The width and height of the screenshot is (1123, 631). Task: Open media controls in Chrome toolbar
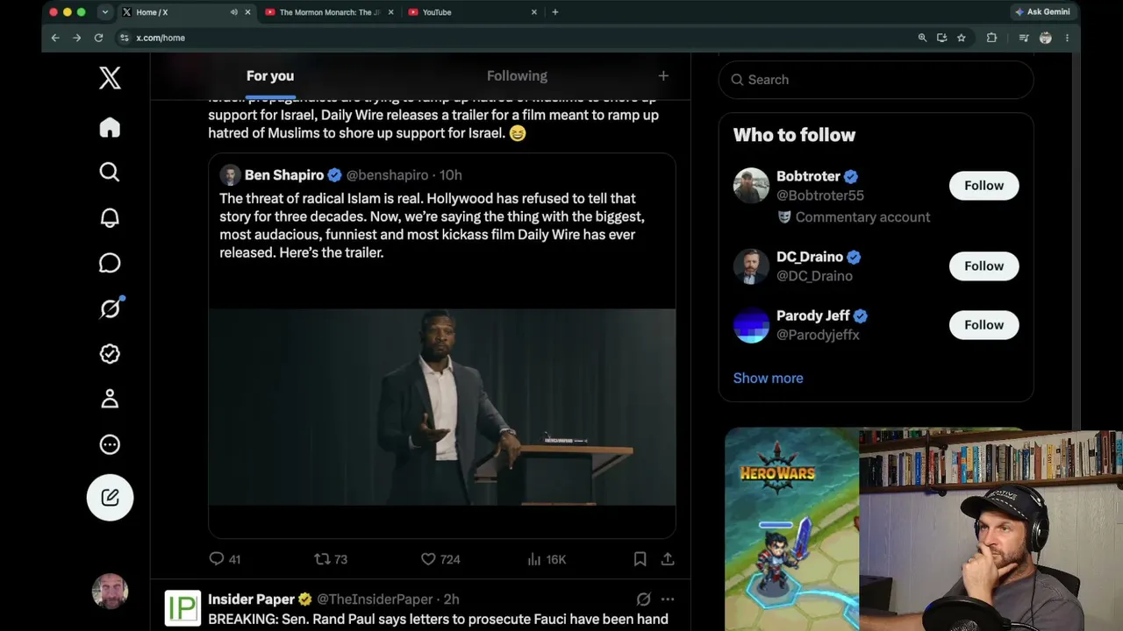(1024, 38)
